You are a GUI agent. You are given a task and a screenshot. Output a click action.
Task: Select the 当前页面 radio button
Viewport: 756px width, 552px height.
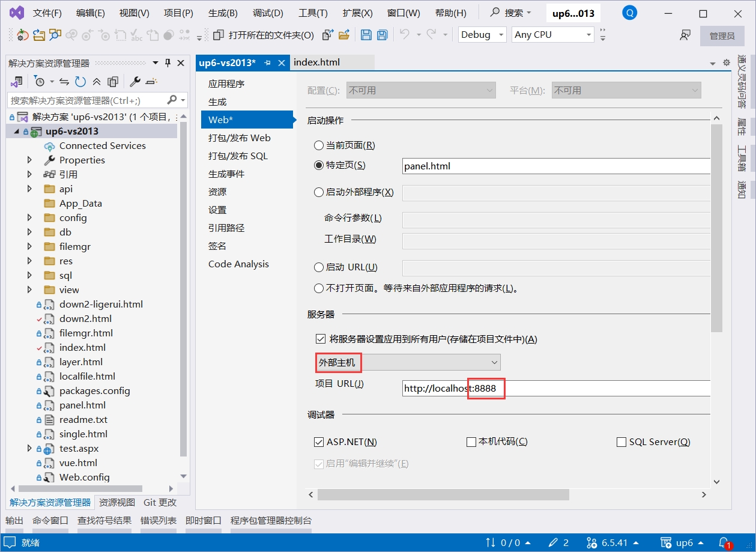tap(319, 145)
